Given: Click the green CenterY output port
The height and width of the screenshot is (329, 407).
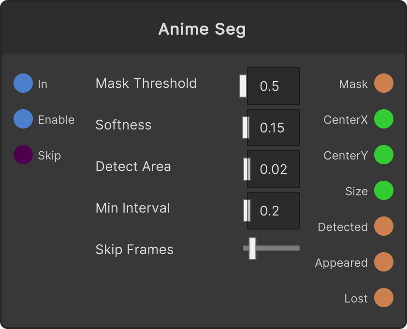Looking at the screenshot, I should pyautogui.click(x=384, y=155).
